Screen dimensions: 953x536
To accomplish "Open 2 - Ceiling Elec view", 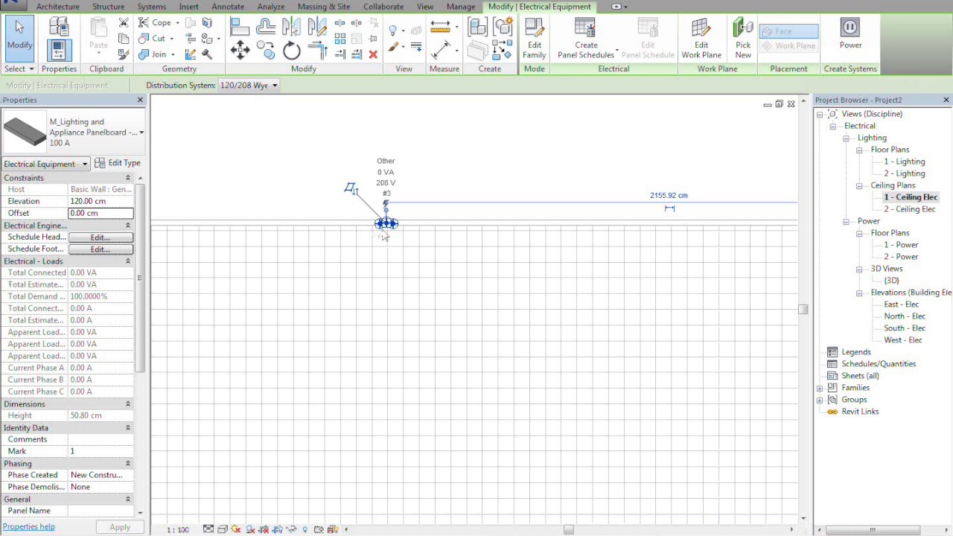I will pos(909,209).
